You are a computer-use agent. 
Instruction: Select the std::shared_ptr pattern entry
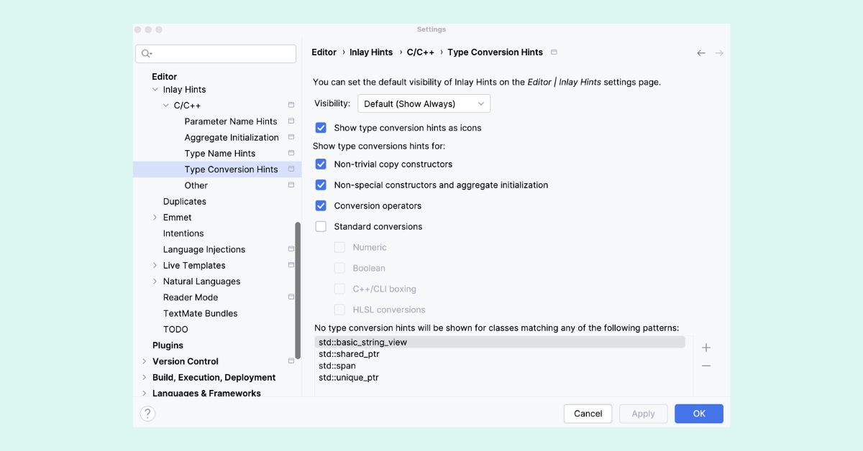[x=350, y=354]
